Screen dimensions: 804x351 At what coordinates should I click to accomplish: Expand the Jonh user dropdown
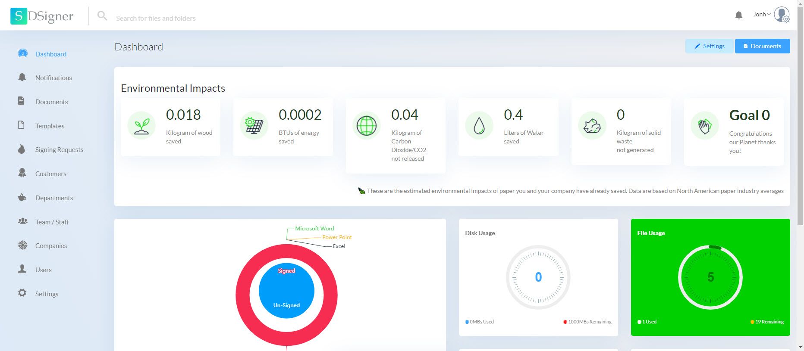point(761,14)
